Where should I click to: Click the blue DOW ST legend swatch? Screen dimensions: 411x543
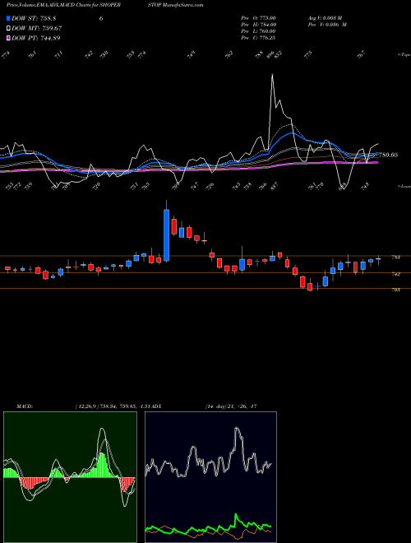point(9,18)
